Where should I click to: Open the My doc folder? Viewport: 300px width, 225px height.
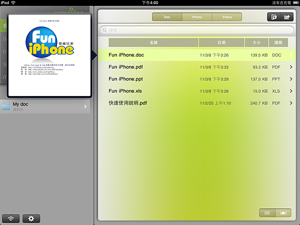pos(45,106)
